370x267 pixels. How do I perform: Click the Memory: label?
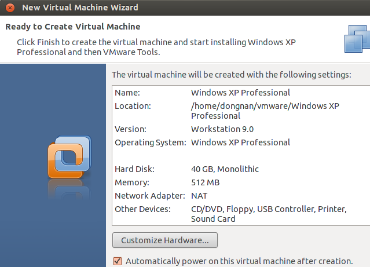click(x=132, y=182)
